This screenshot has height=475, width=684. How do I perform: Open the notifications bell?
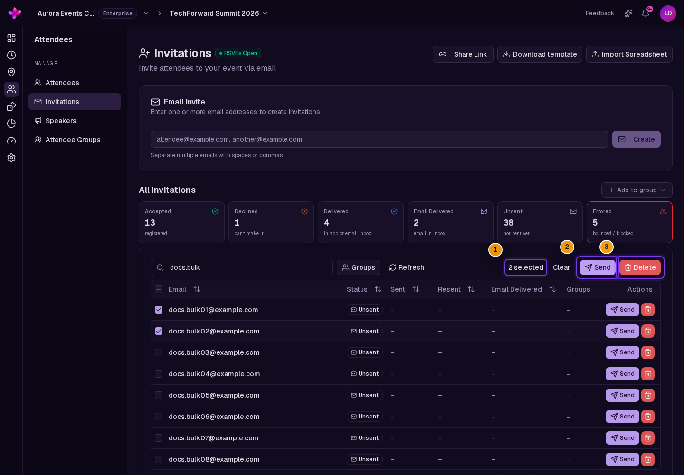[646, 13]
